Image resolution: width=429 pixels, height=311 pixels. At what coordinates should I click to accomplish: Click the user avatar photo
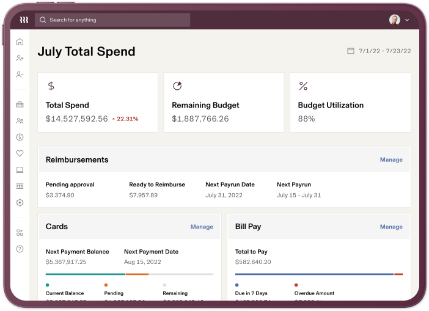pos(395,20)
